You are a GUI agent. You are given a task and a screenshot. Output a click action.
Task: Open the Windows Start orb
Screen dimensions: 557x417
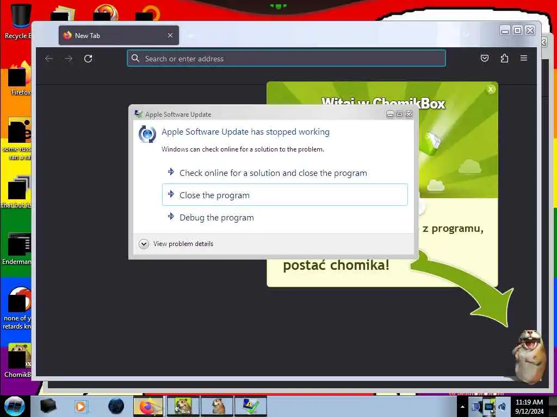click(15, 406)
